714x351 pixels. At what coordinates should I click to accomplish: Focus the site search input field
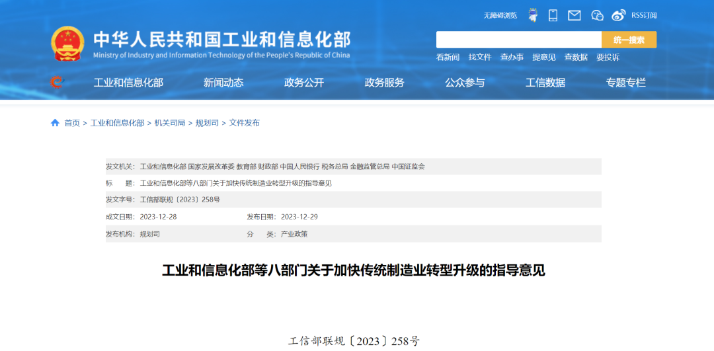(x=519, y=40)
